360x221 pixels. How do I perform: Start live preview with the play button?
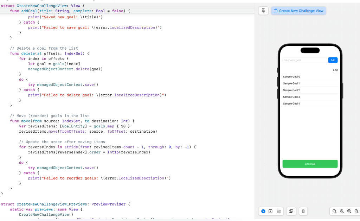(x=263, y=211)
